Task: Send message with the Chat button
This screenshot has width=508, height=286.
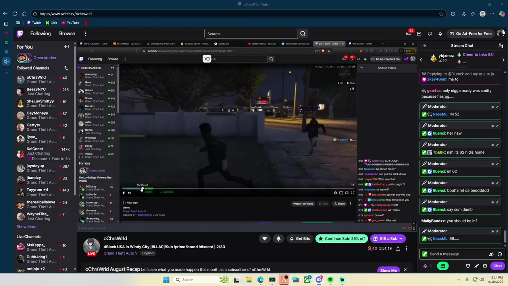Action: 498,266
